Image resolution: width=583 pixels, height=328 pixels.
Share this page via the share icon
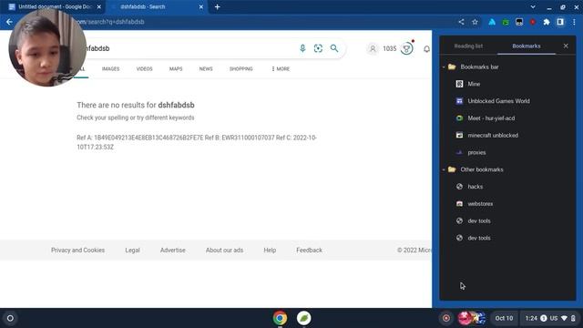click(x=461, y=22)
